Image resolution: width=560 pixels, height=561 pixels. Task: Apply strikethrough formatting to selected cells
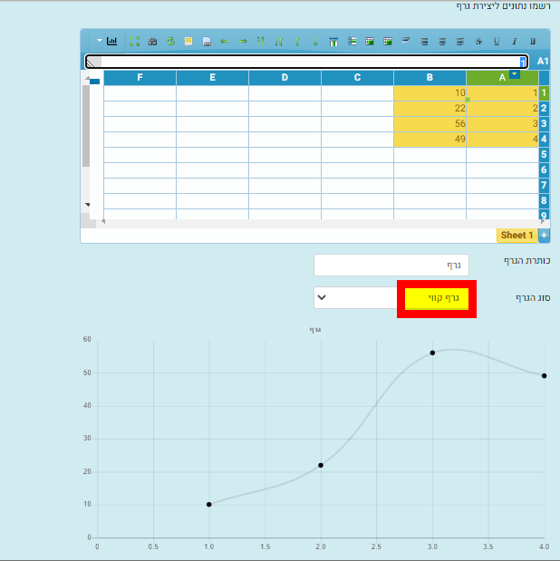pyautogui.click(x=478, y=42)
